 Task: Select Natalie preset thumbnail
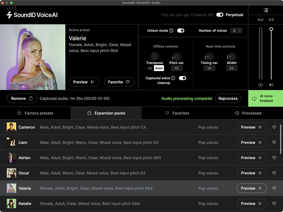11,203
